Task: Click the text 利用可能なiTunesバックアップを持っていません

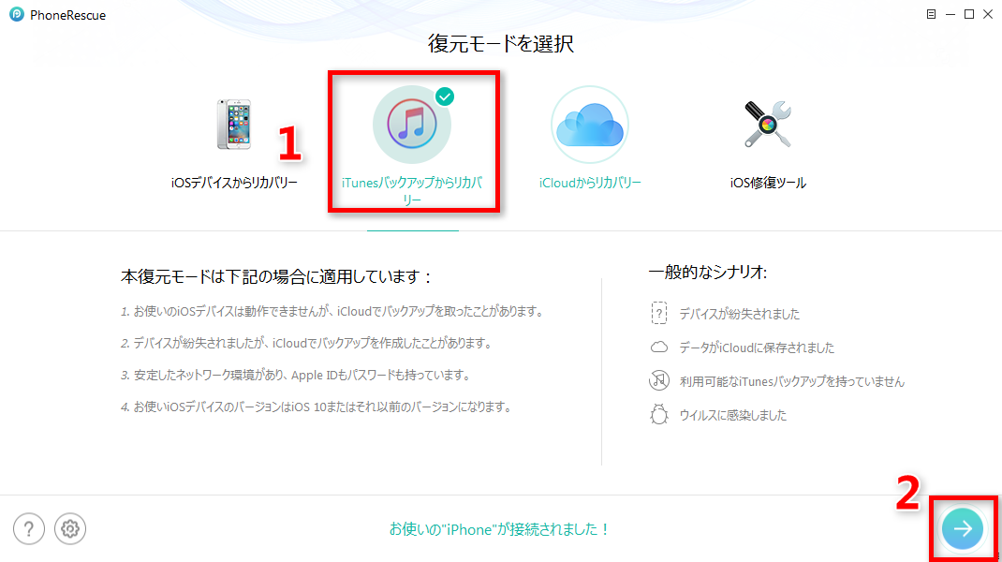Action: point(791,382)
